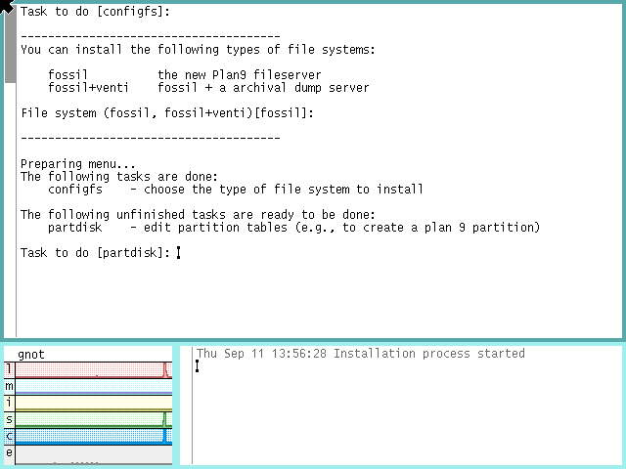Click the gray ethernet graph row

93,453
